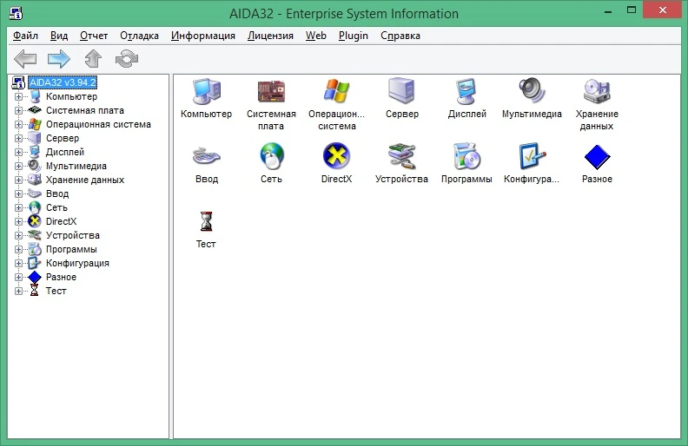Open the Лицензия menu
Viewport: 688px width, 446px height.
pyautogui.click(x=270, y=36)
